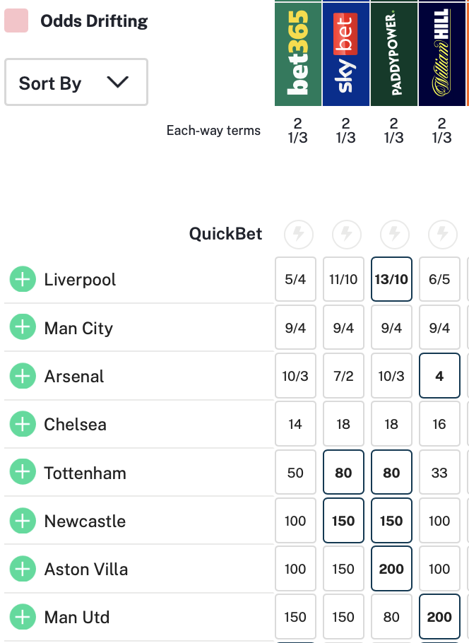Select the Sky Bet bookmaker header
The image size is (469, 643).
point(346,53)
